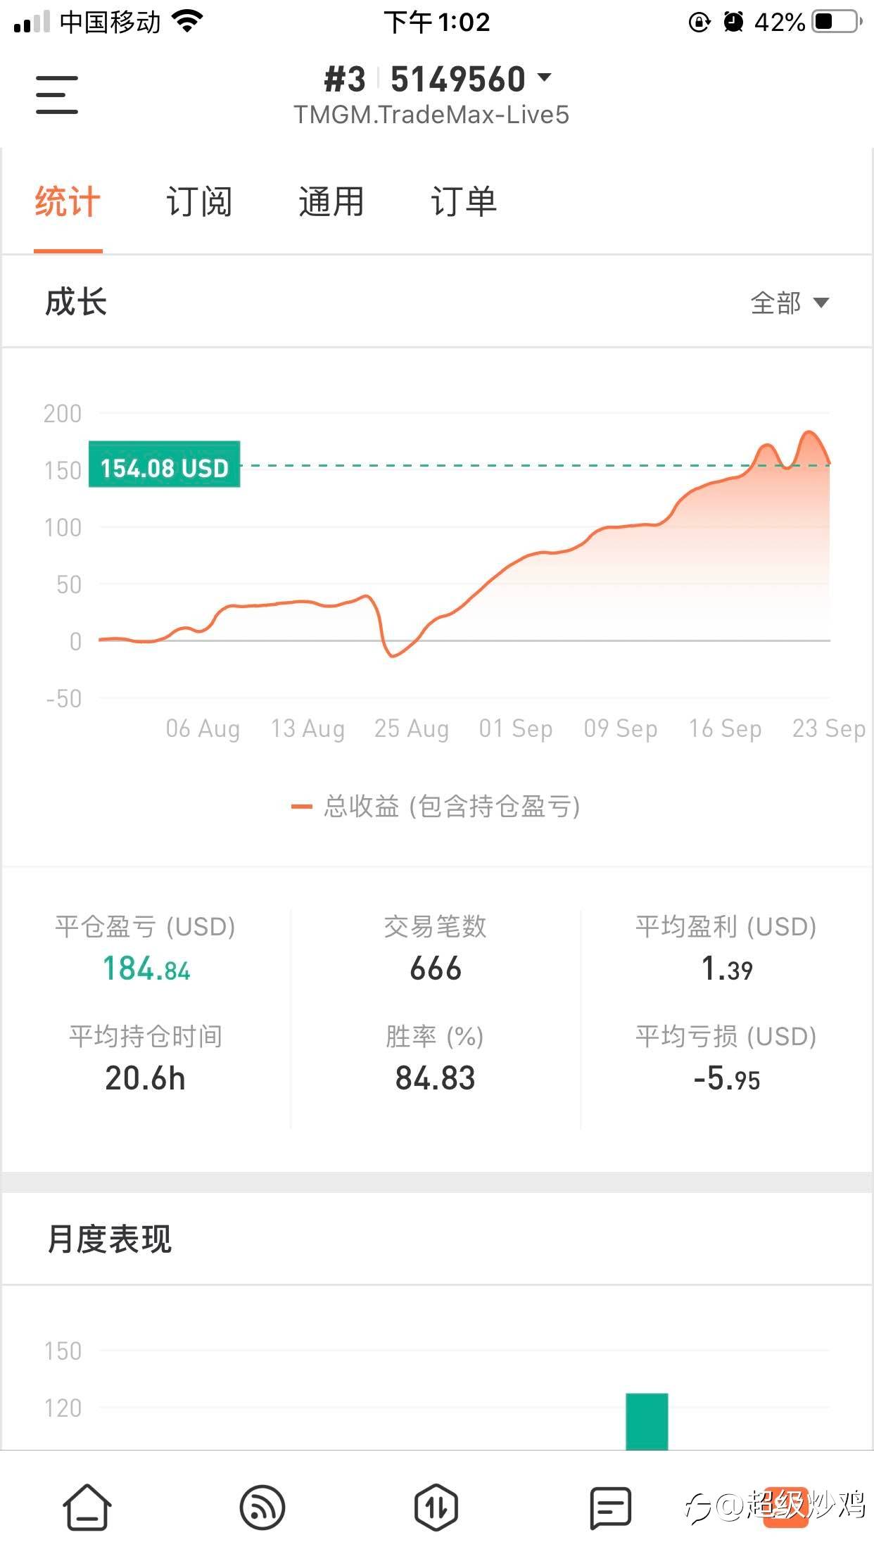Screen dimensions: 874x1554
Task: Tap the orange icon in bottom bar
Action: click(x=785, y=1507)
